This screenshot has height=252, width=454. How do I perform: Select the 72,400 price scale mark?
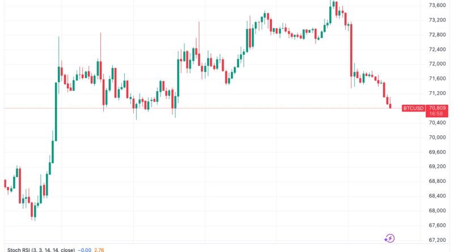(437, 49)
